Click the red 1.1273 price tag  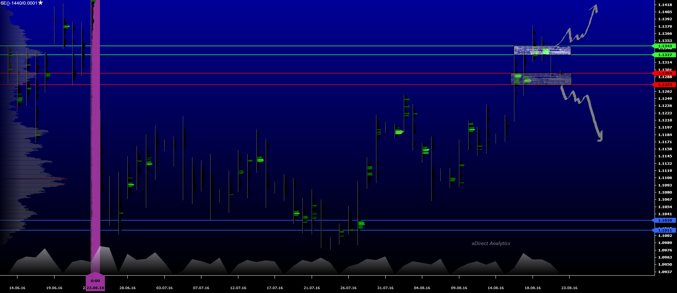click(x=664, y=85)
